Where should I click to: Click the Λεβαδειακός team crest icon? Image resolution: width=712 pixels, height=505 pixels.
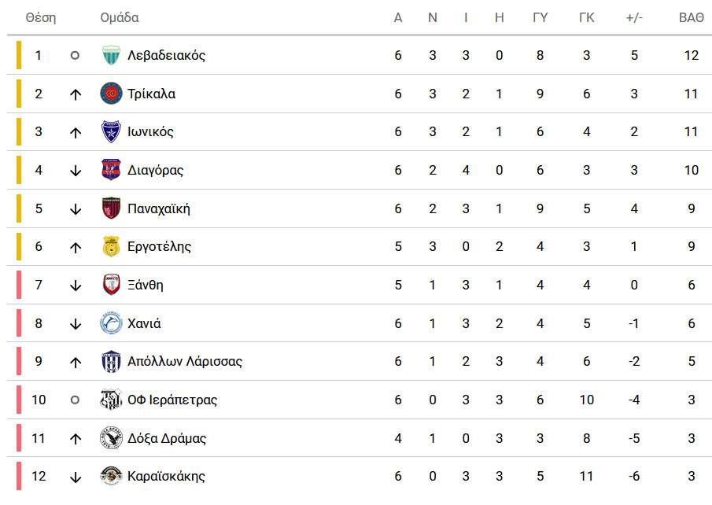[x=111, y=55]
